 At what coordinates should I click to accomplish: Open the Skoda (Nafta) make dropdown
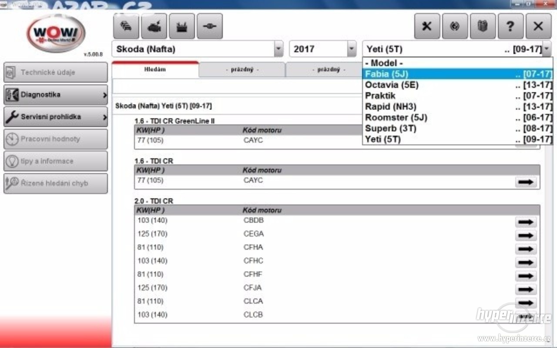(278, 49)
